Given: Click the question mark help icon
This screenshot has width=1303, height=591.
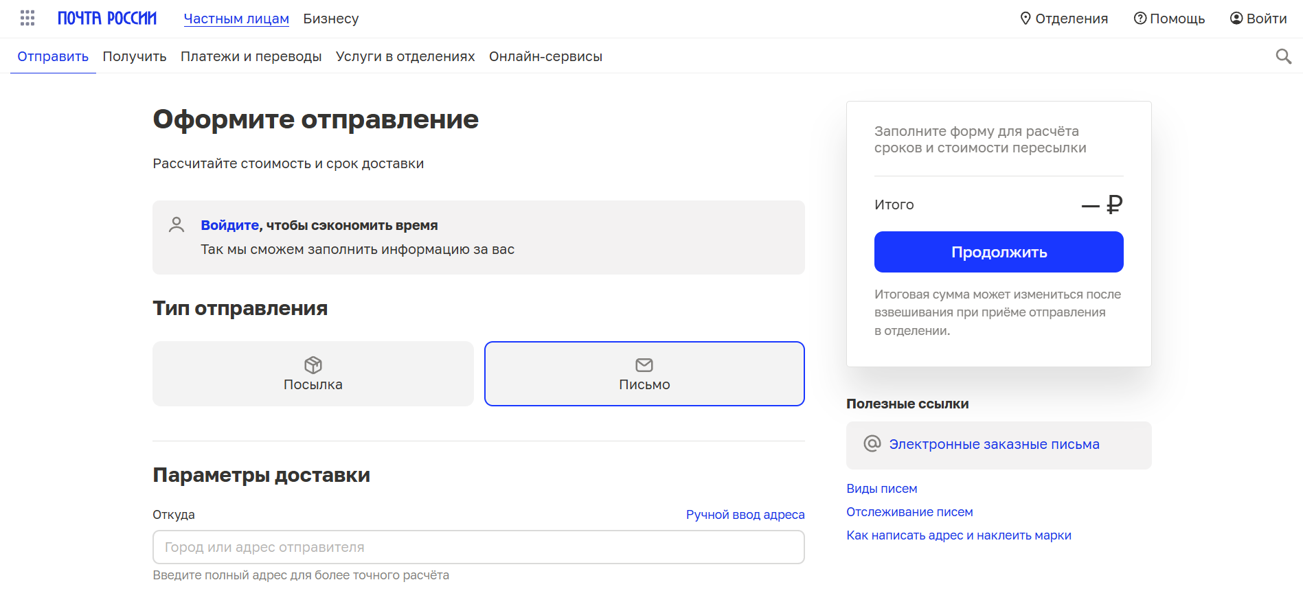Looking at the screenshot, I should [1140, 19].
